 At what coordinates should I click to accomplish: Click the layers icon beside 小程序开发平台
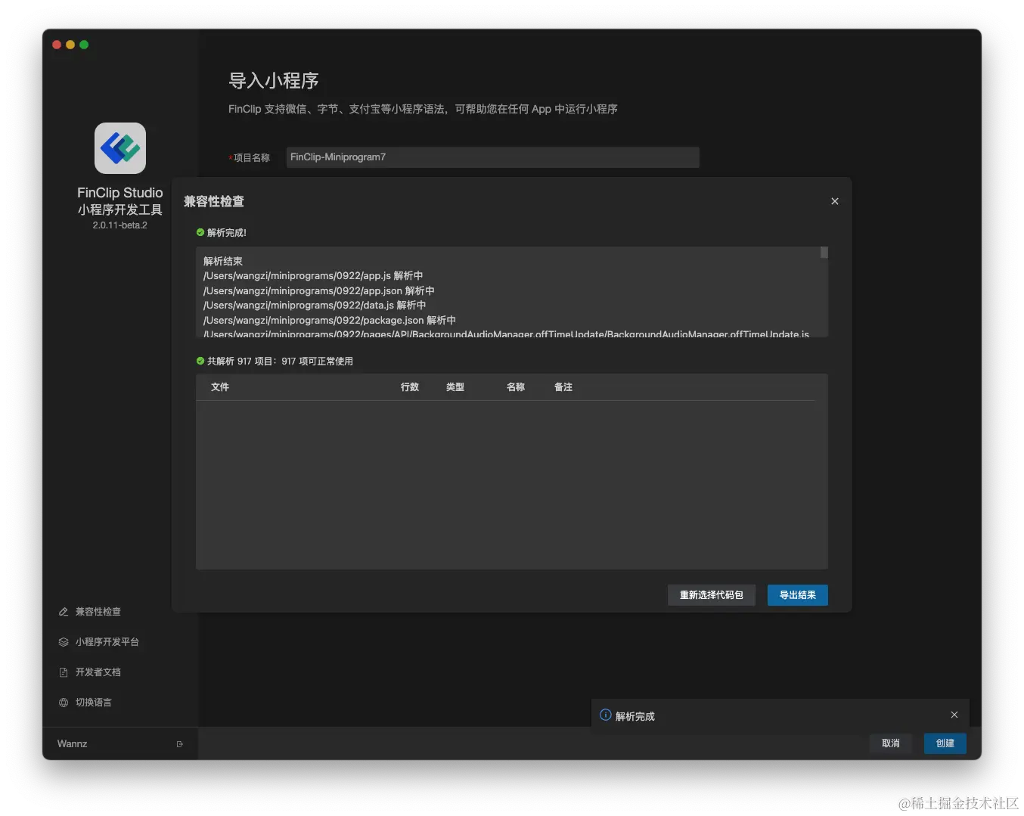(64, 642)
